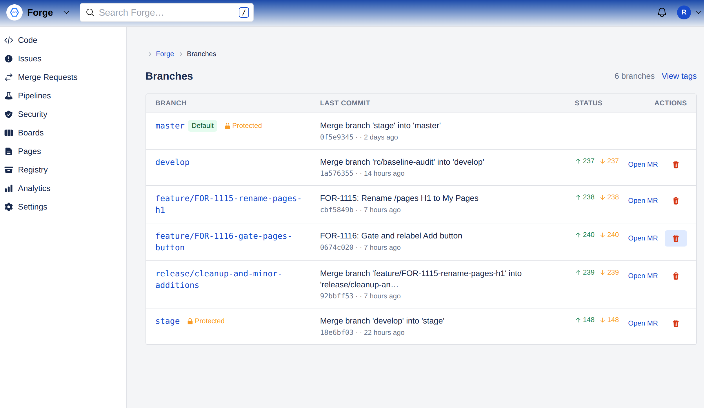Expand the Forge project switcher chevron
This screenshot has width=704, height=408.
pos(66,12)
